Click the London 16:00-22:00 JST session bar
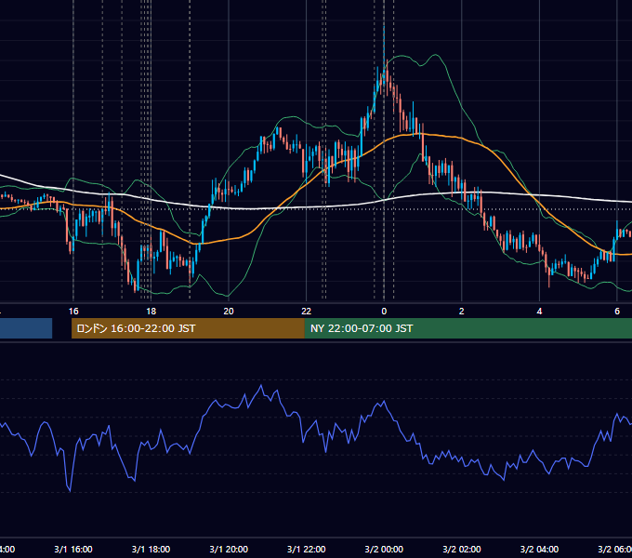This screenshot has width=632, height=558. point(188,328)
